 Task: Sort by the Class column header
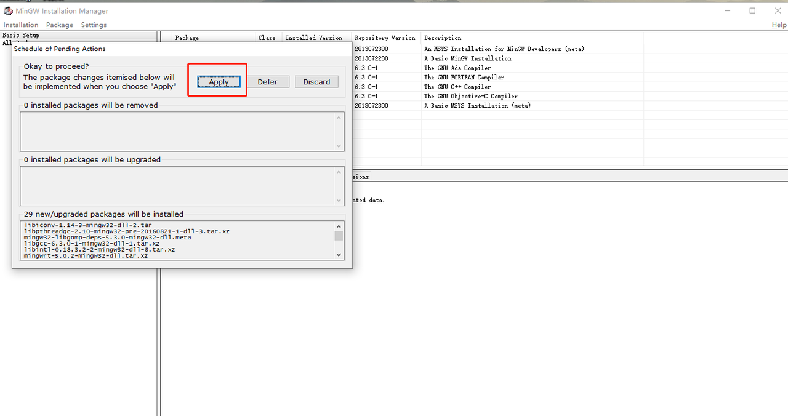coord(268,38)
